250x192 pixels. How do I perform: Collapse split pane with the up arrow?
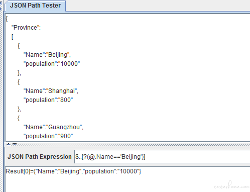(9, 144)
